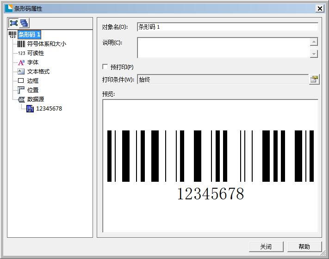Click the app icon in title bar
The width and height of the screenshot is (329, 259).
pos(9,8)
